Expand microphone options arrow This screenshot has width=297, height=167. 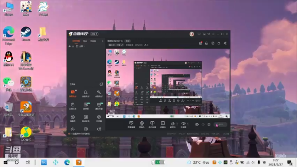coord(177,124)
